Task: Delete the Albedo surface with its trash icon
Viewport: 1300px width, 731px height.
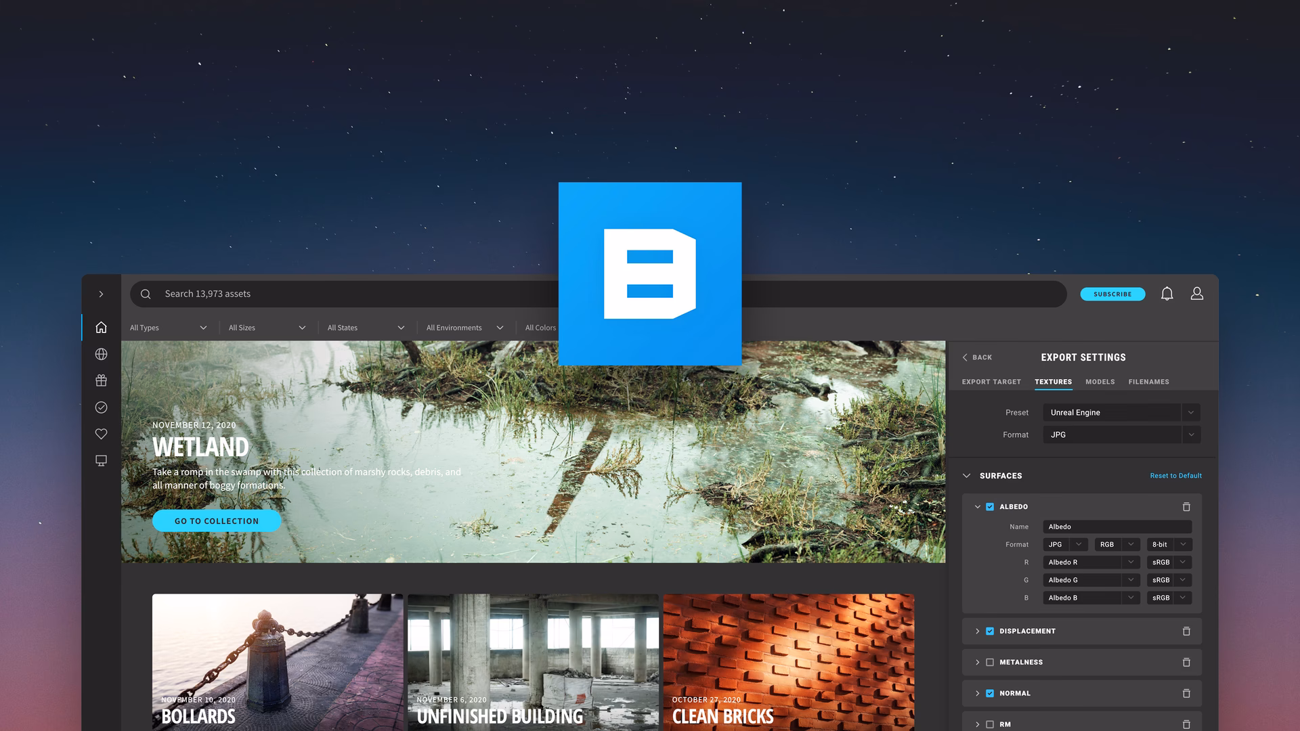Action: tap(1186, 507)
